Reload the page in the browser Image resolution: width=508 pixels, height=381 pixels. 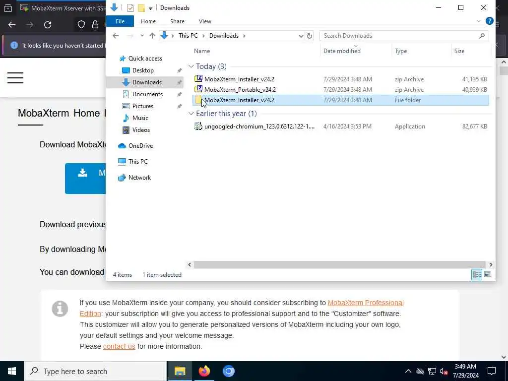[48, 25]
